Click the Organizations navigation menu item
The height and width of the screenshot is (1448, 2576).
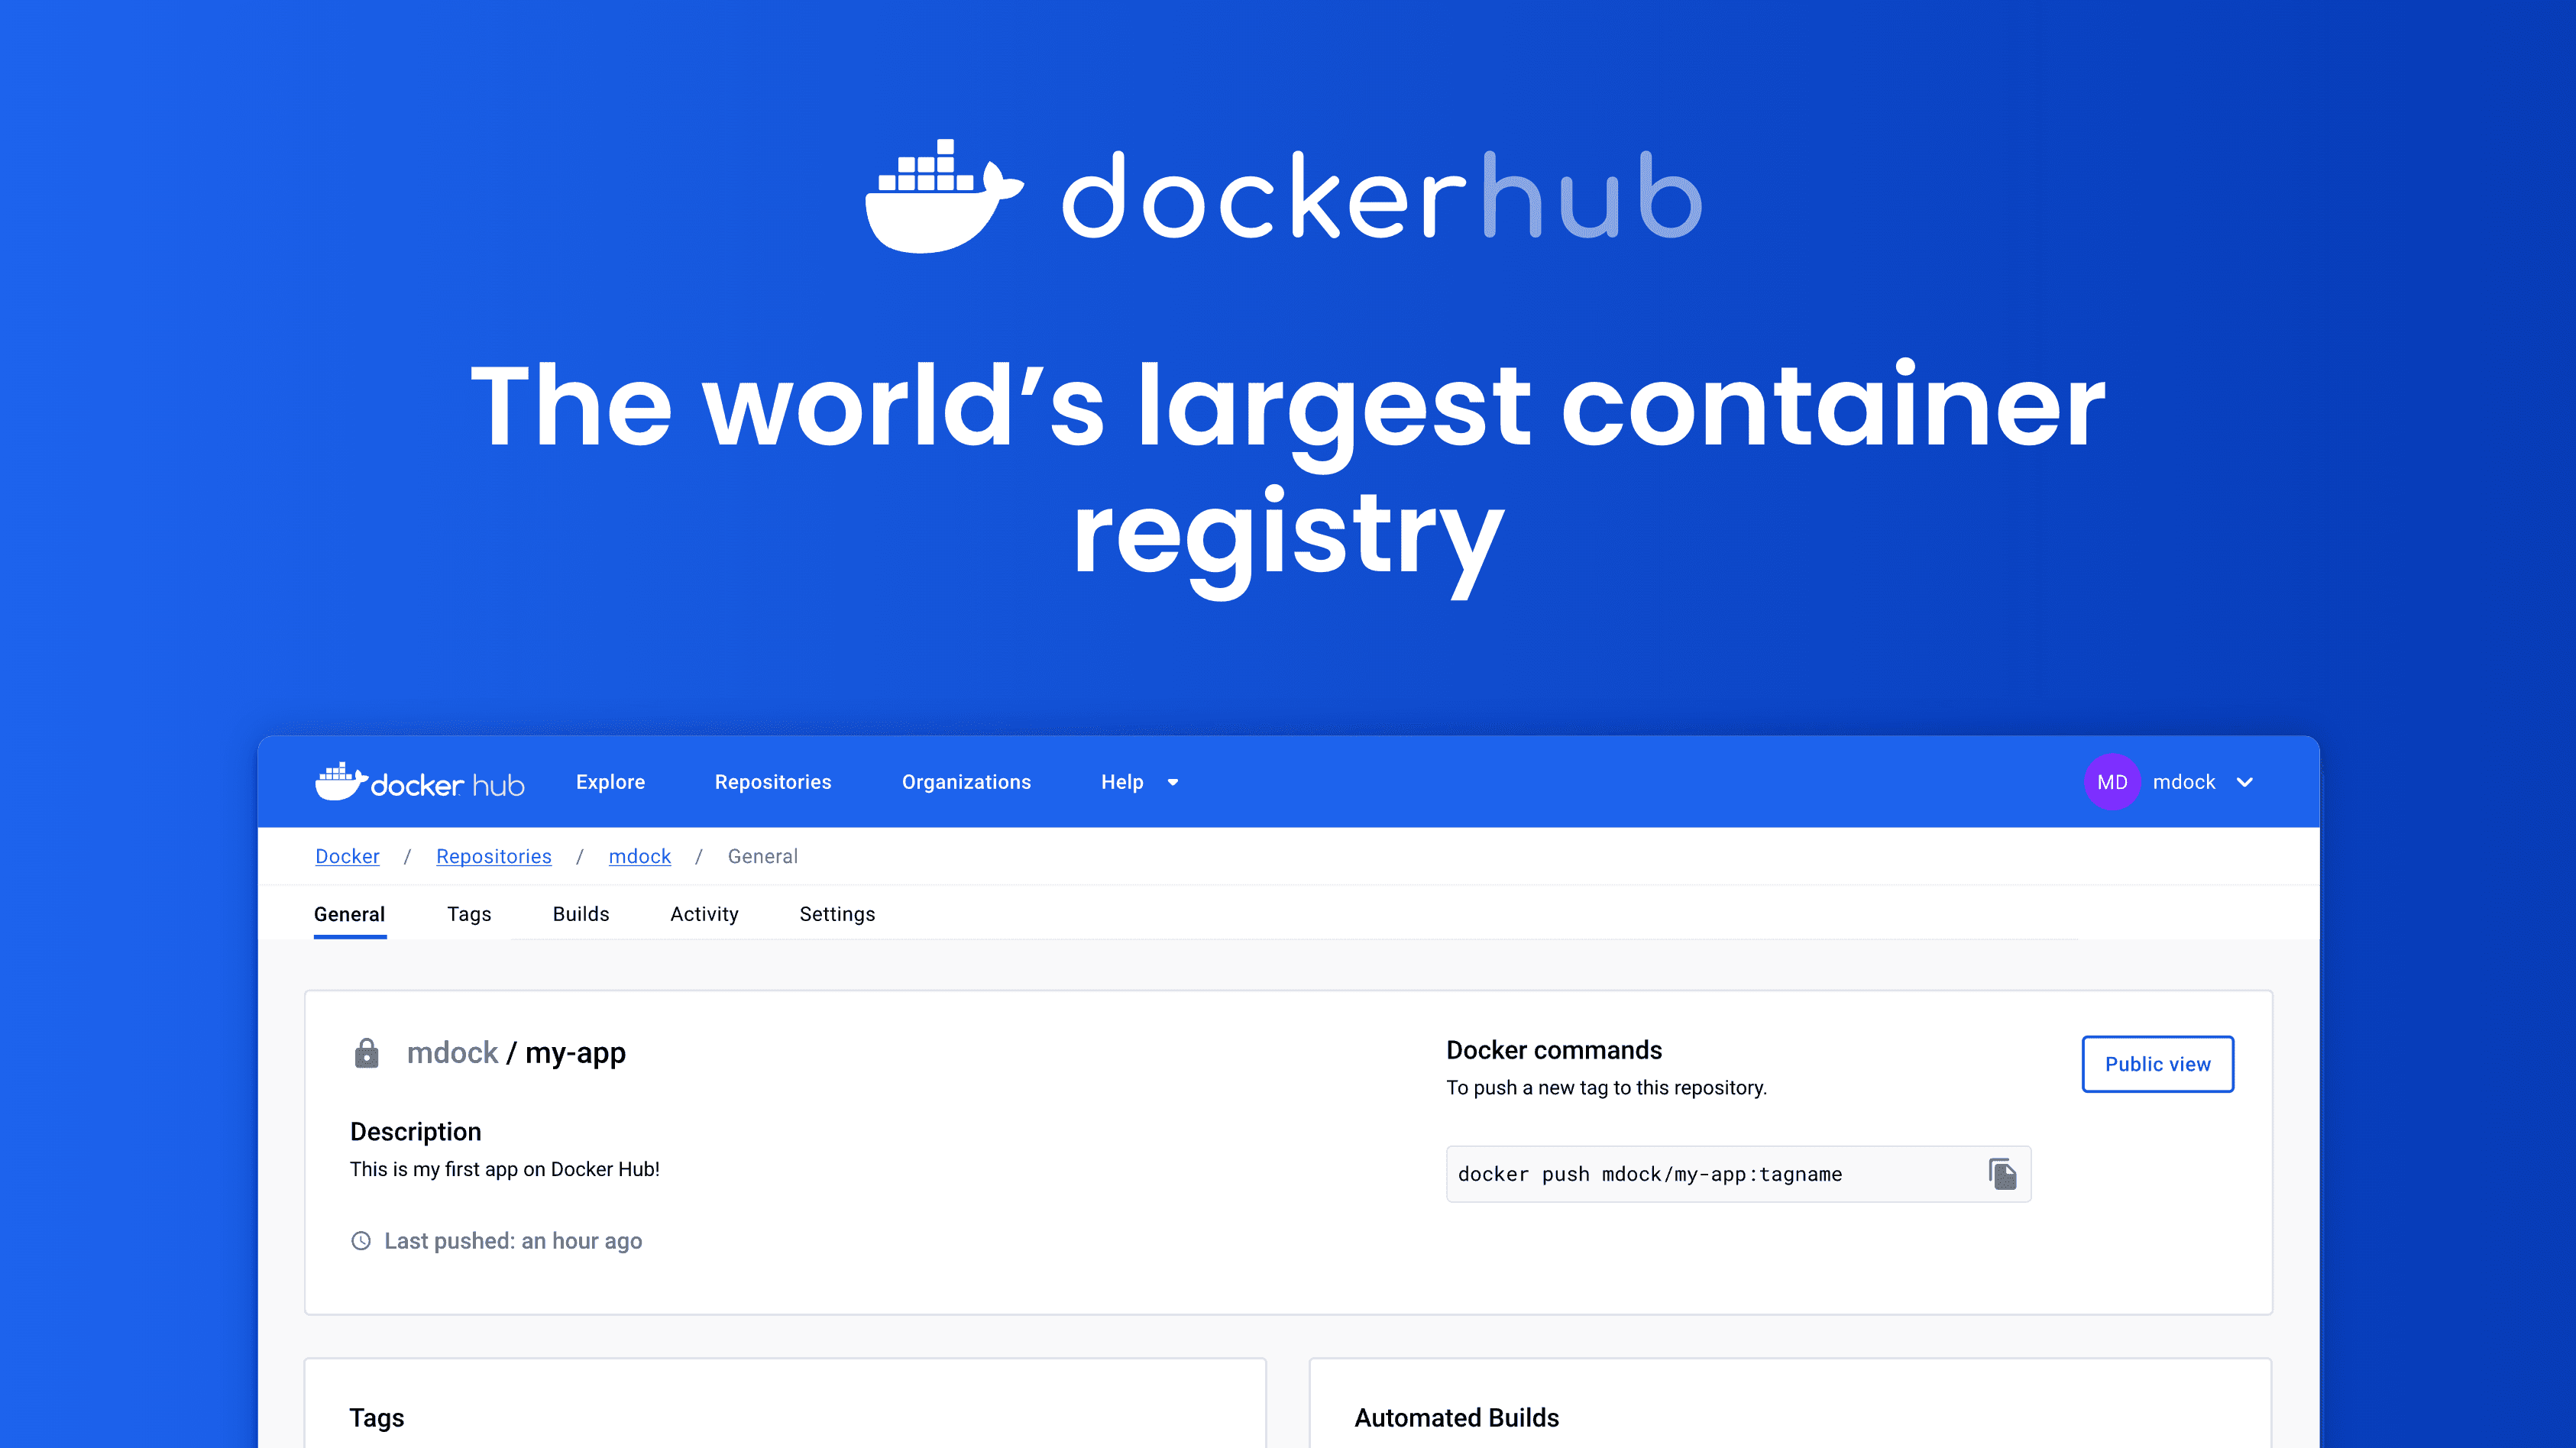[966, 781]
